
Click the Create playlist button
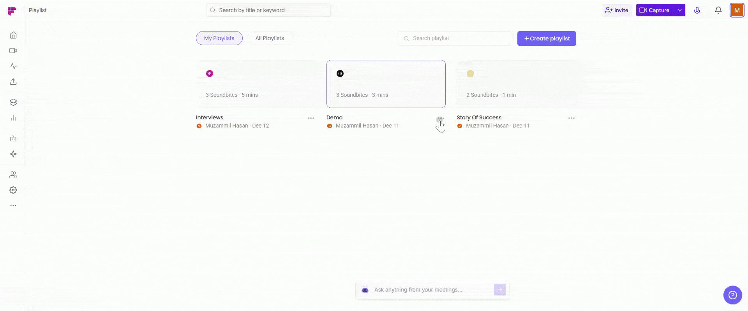[x=547, y=38]
